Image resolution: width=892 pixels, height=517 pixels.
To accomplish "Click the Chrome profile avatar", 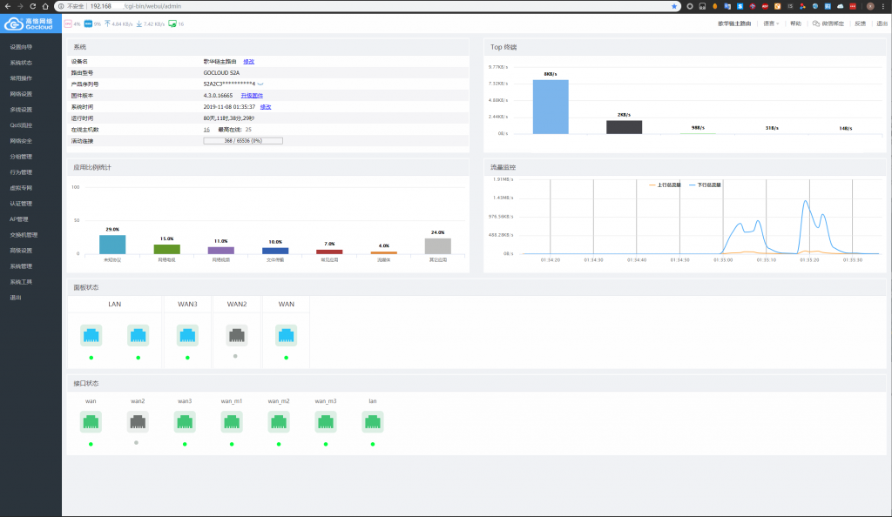I will coord(870,6).
